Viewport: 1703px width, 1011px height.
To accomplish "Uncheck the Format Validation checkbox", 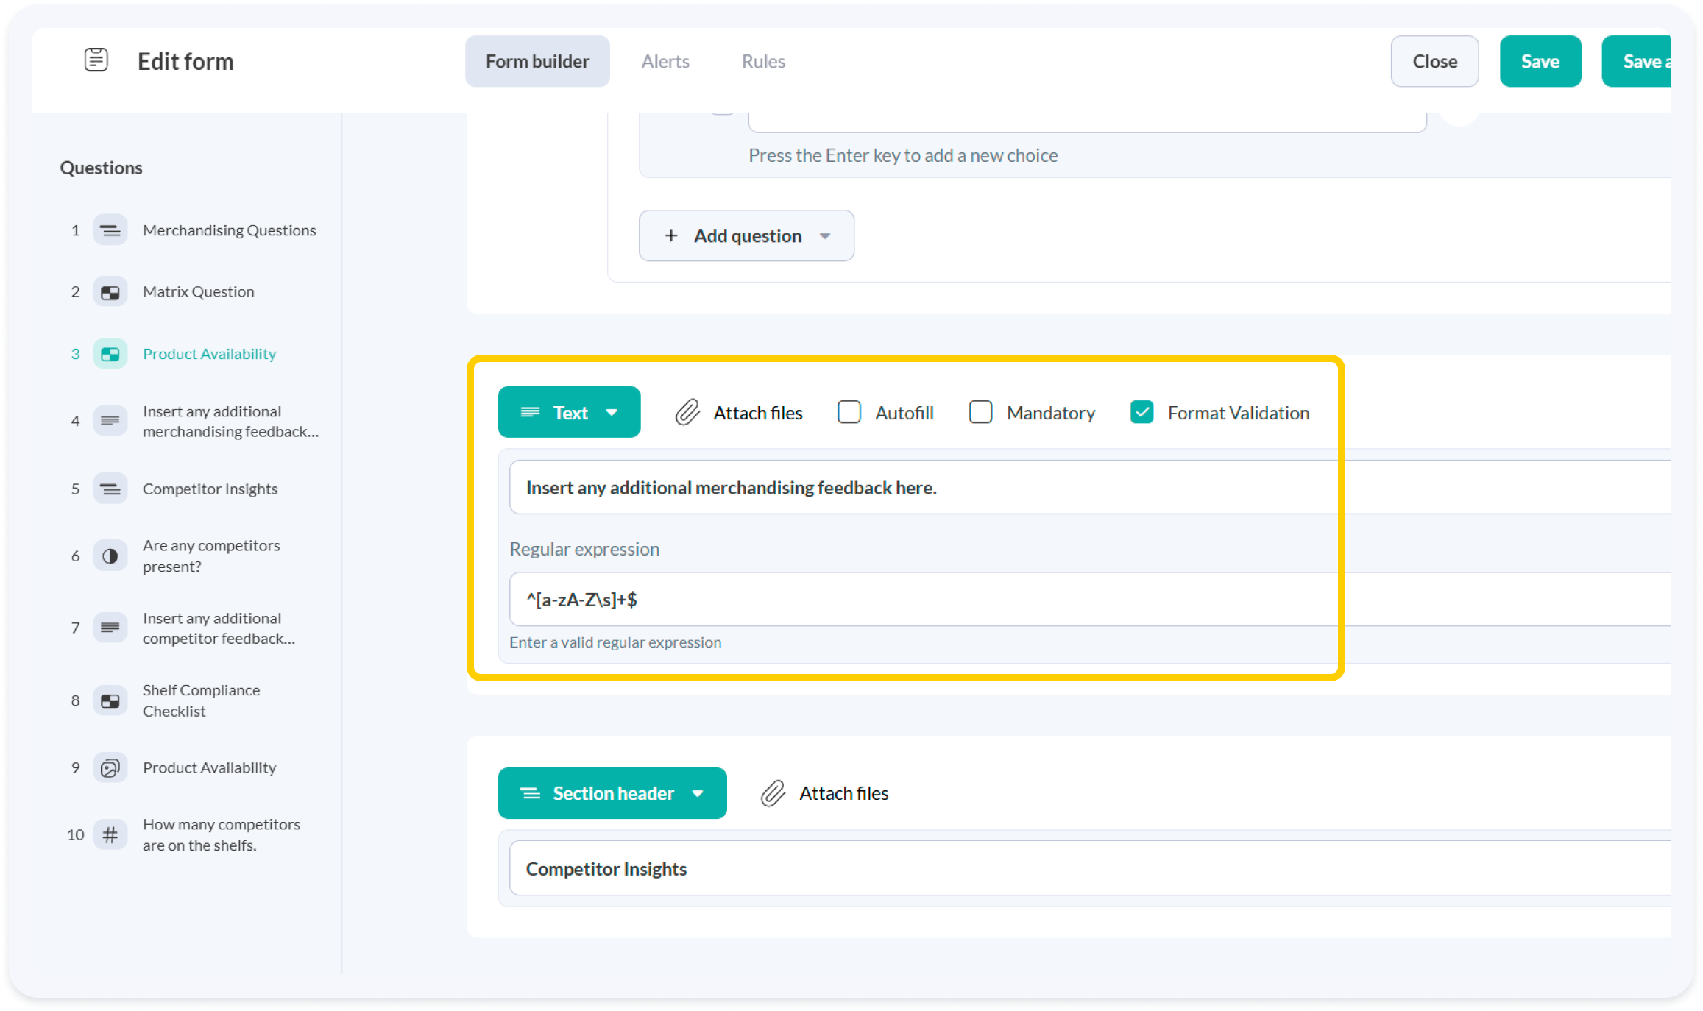I will [1141, 412].
